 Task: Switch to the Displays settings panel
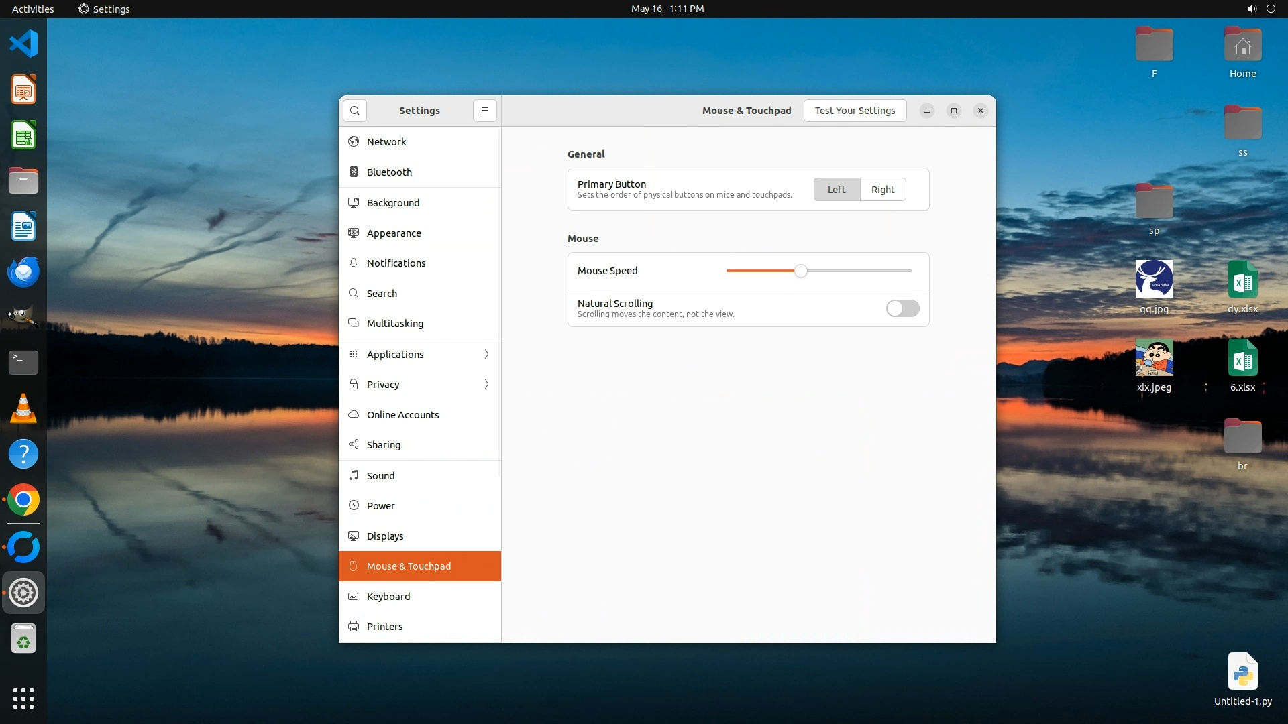click(385, 536)
